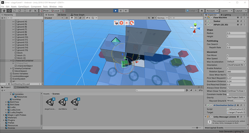Click the Collab button
This screenshot has width=249, height=133.
coord(192,10)
